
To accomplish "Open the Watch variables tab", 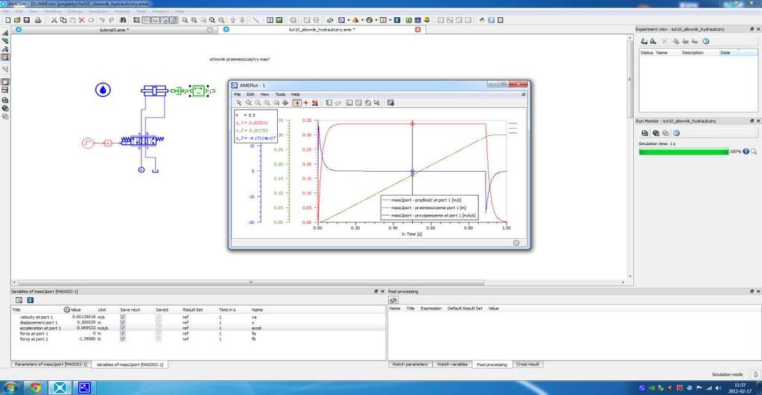I will click(452, 364).
